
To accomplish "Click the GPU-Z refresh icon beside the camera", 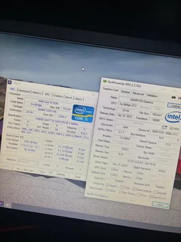I will [180, 98].
